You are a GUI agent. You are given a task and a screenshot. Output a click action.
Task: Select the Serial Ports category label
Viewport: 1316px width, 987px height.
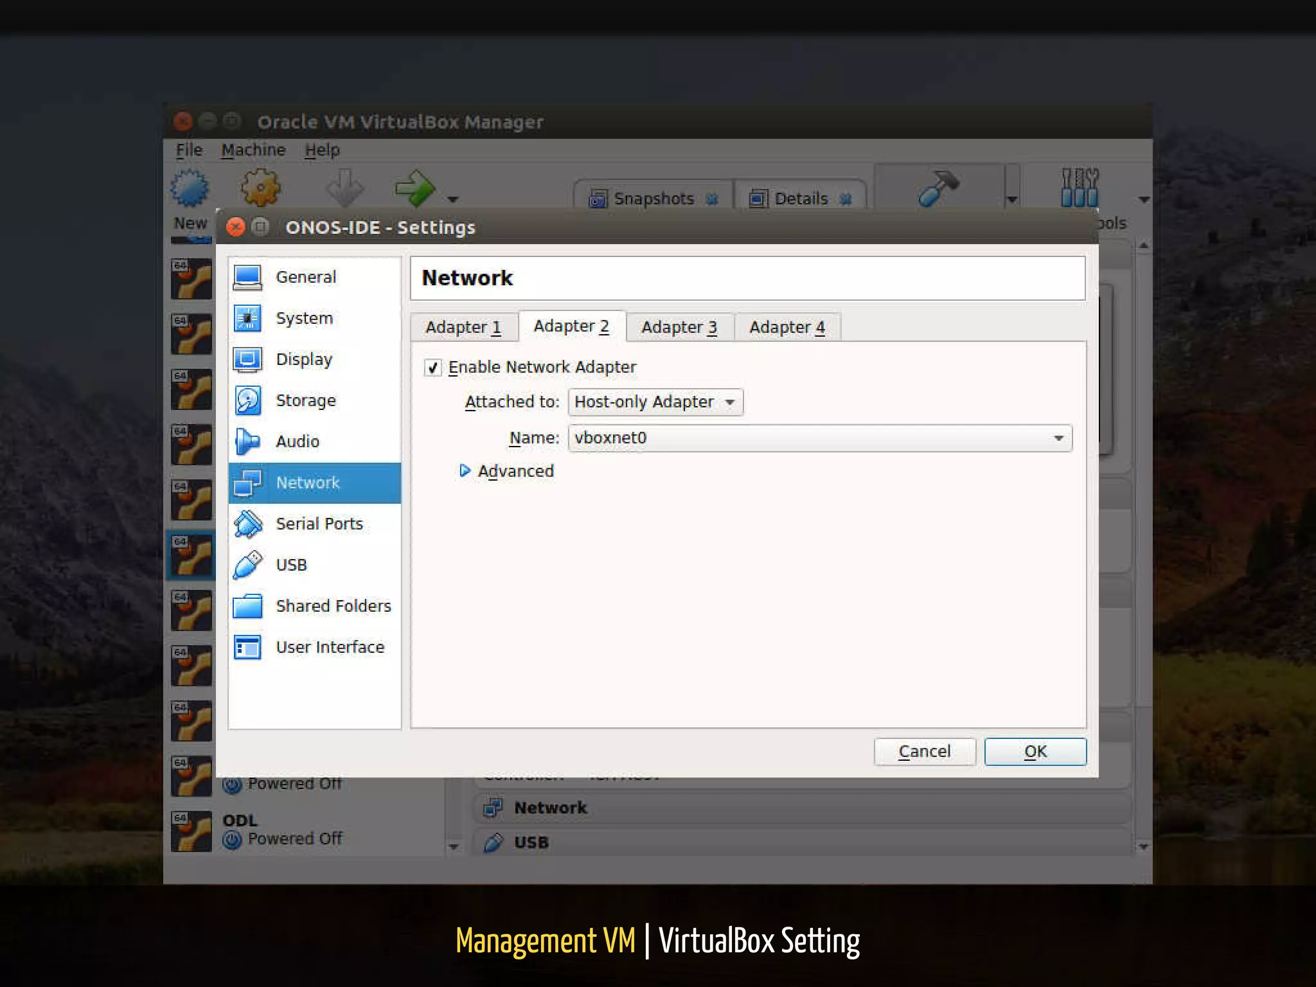point(319,524)
